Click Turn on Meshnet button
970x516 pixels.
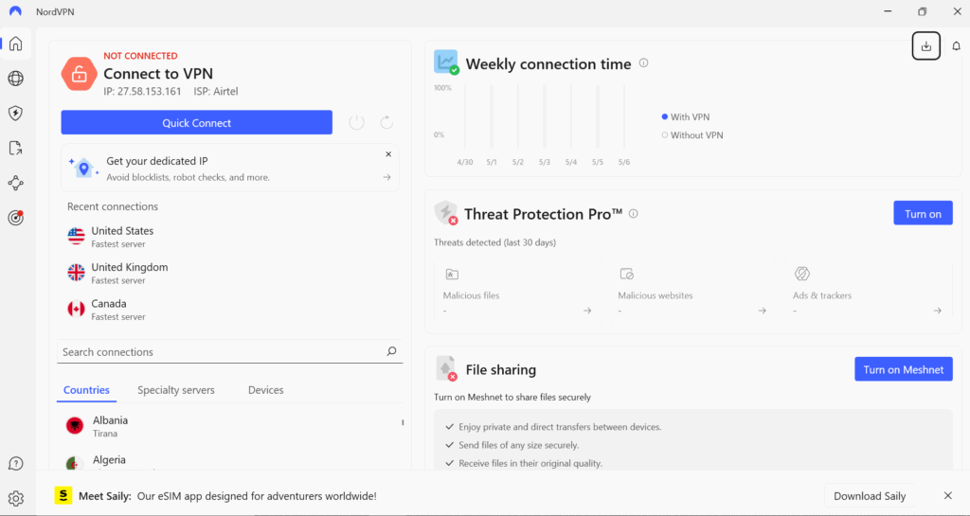tap(904, 369)
